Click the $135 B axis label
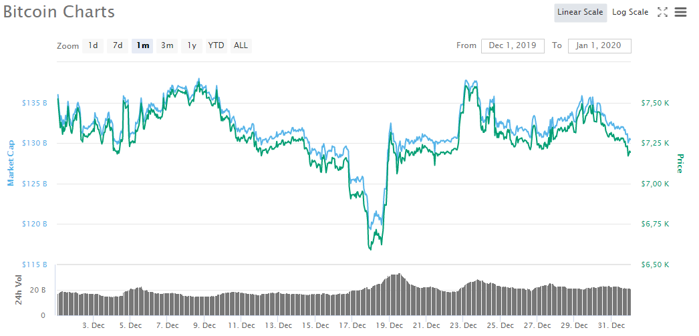The image size is (699, 336). point(35,103)
